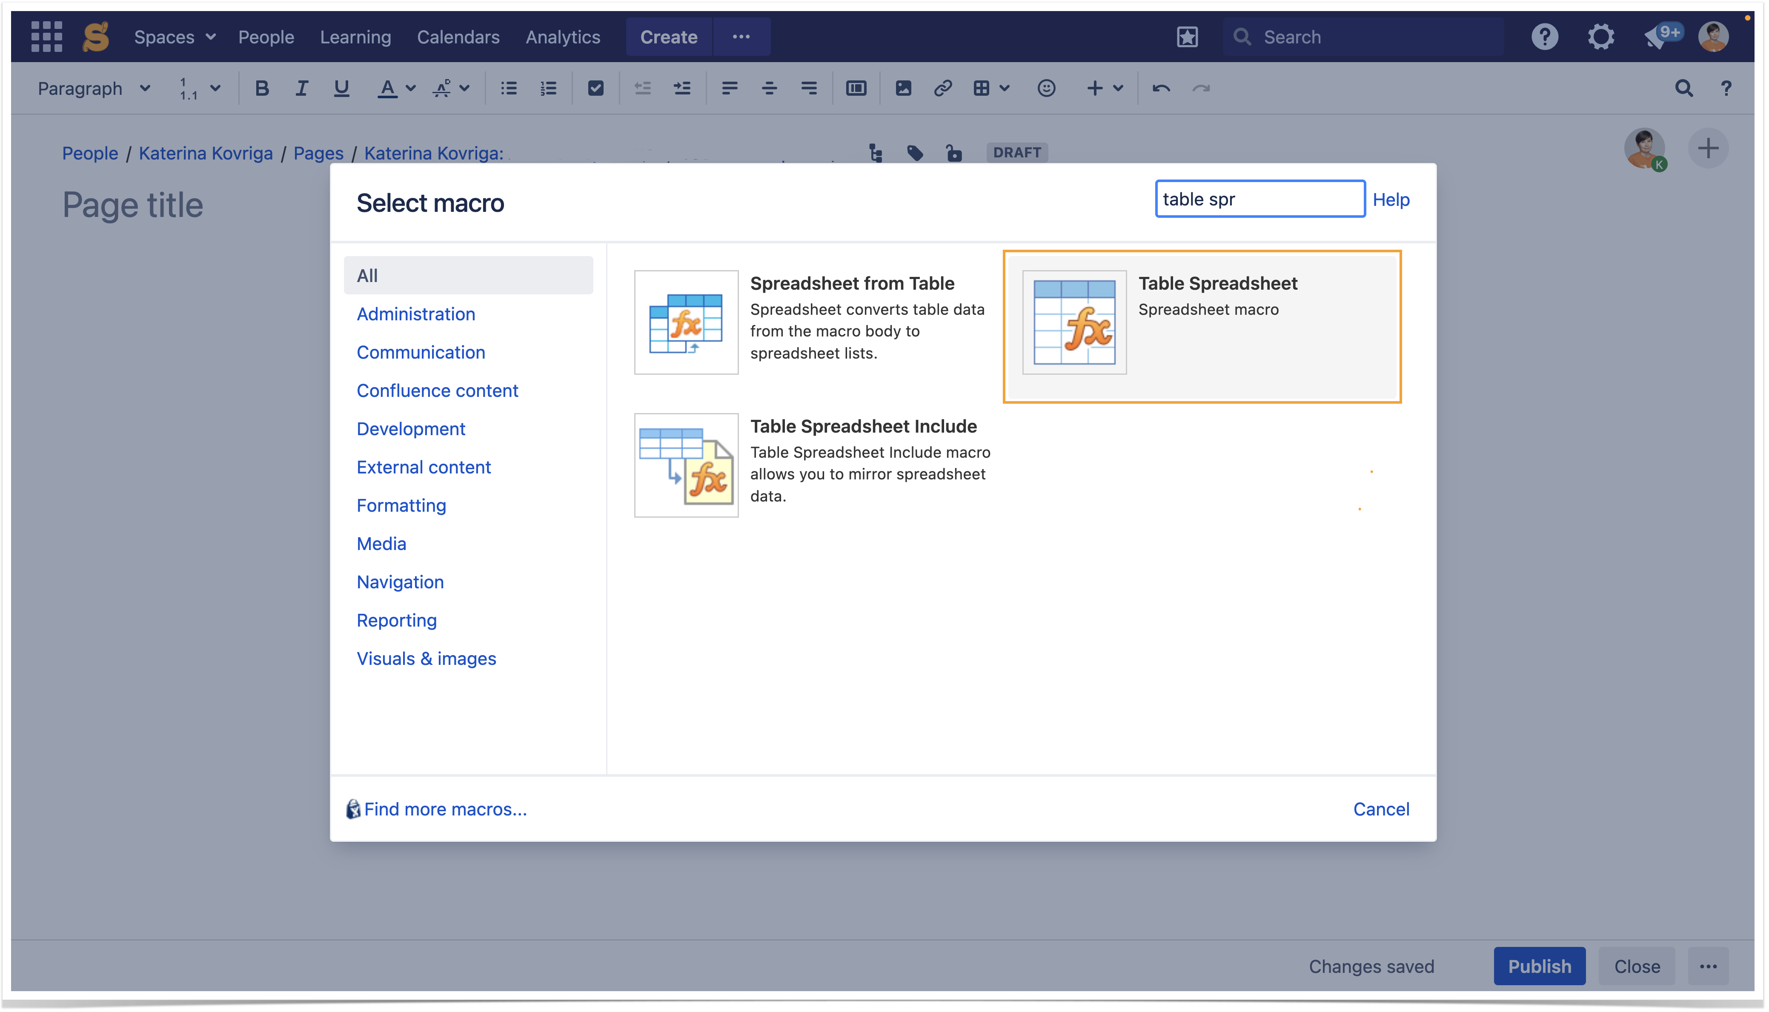This screenshot has width=1769, height=1012.
Task: Click the Italic formatting icon
Action: click(301, 88)
